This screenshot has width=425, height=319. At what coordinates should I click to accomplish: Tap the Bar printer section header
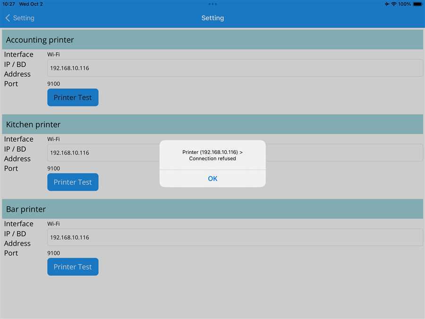point(212,209)
